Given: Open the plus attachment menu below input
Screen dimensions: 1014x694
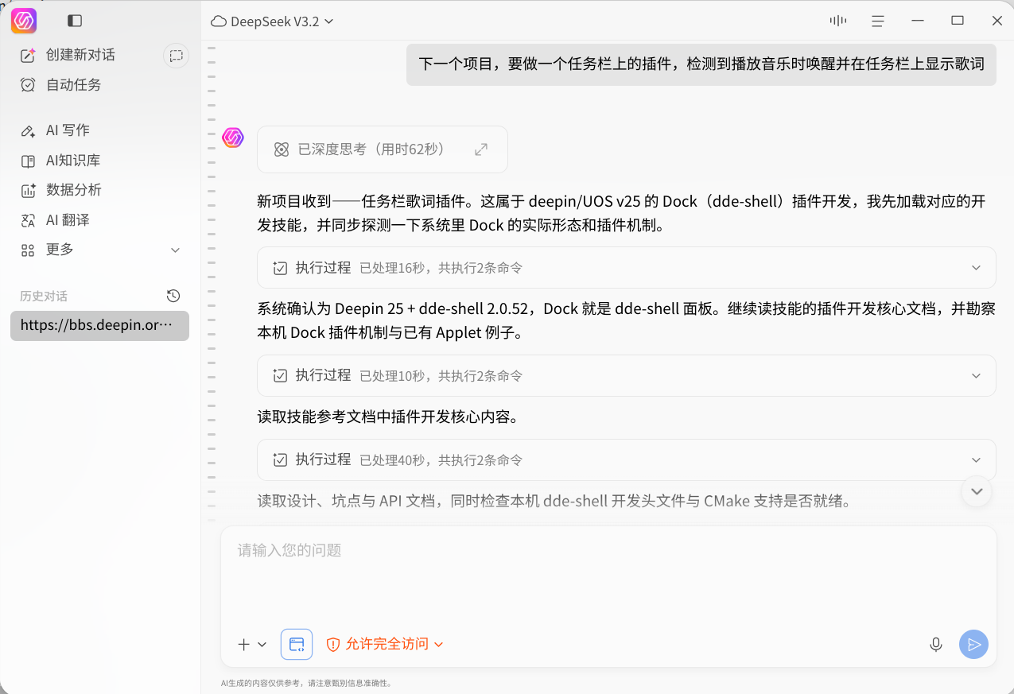Looking at the screenshot, I should click(252, 645).
